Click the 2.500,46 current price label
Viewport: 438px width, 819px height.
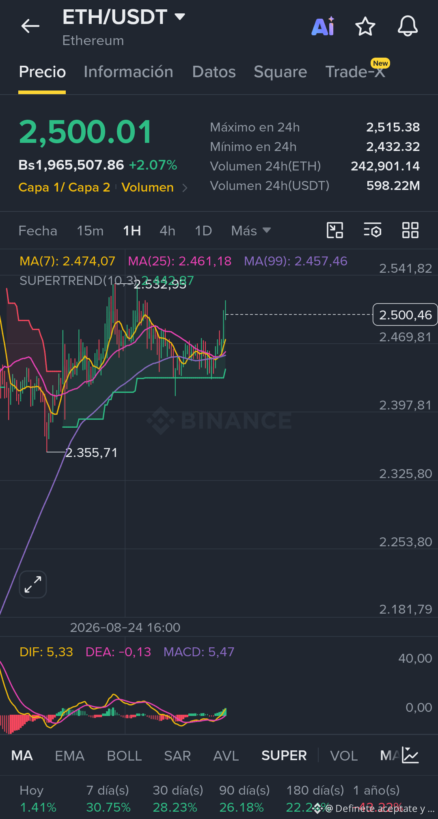[x=405, y=315]
